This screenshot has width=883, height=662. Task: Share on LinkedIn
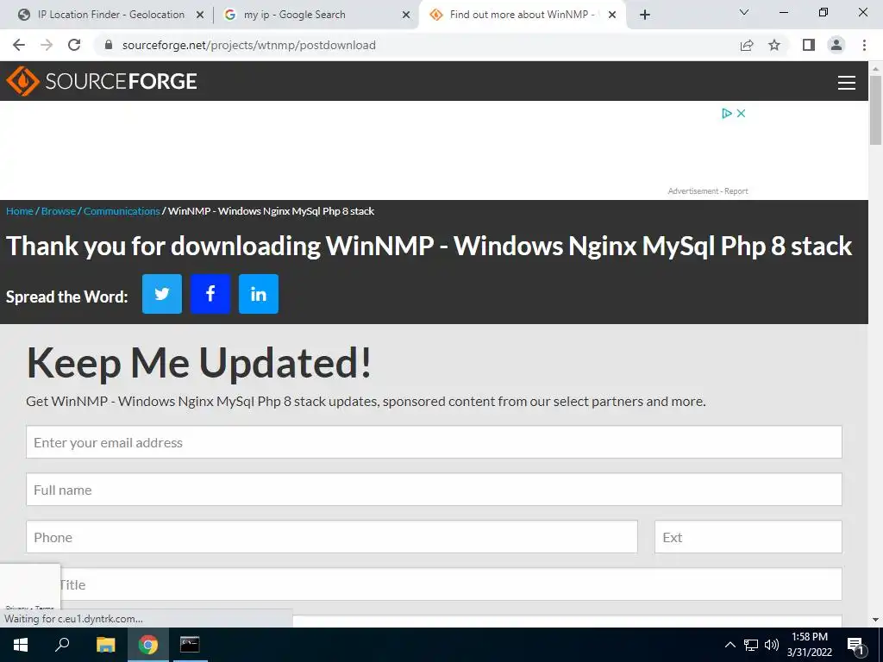pos(259,294)
